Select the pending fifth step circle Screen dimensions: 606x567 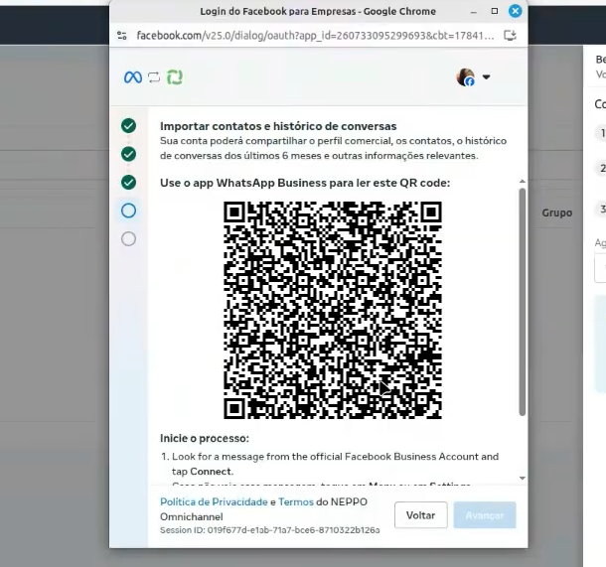point(129,238)
